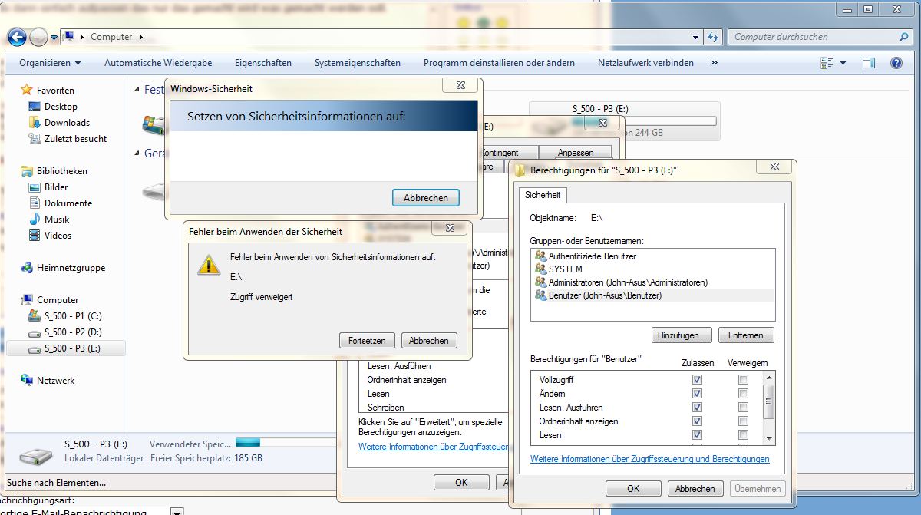Open the recent locations arrow beside navigation buttons
Screen dimensions: 921x515
[x=54, y=37]
